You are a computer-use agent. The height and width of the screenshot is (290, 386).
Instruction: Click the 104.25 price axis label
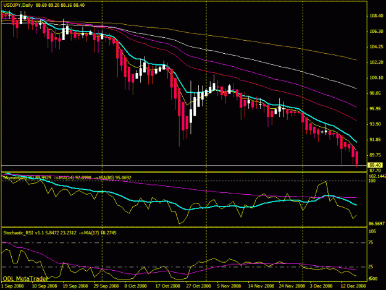click(x=376, y=47)
